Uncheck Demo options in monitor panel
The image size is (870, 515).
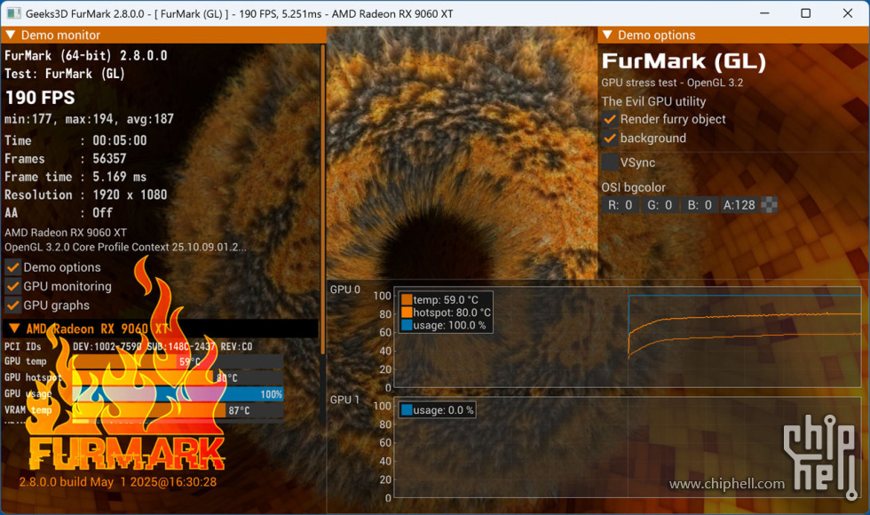click(12, 267)
